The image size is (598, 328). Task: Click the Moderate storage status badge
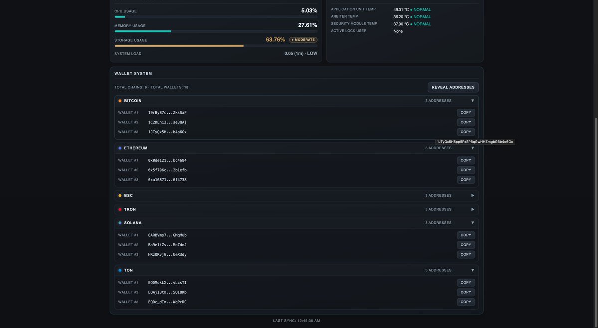(x=303, y=40)
